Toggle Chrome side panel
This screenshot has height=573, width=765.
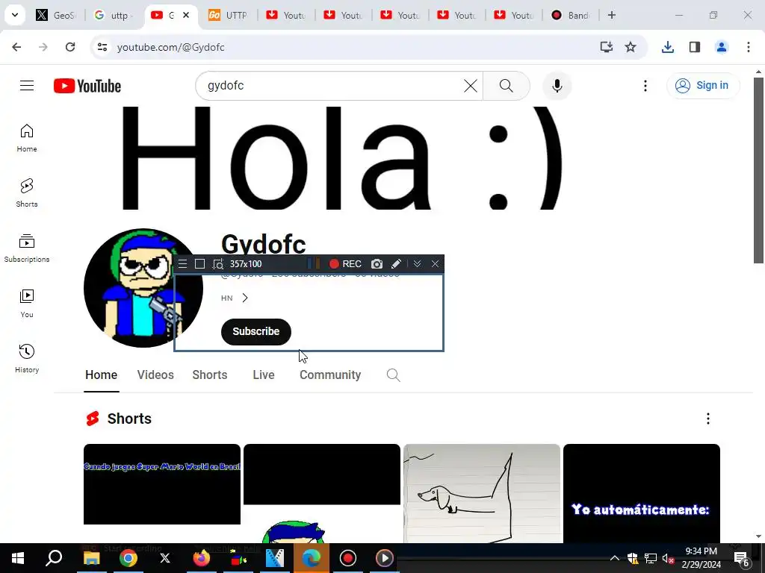click(694, 47)
